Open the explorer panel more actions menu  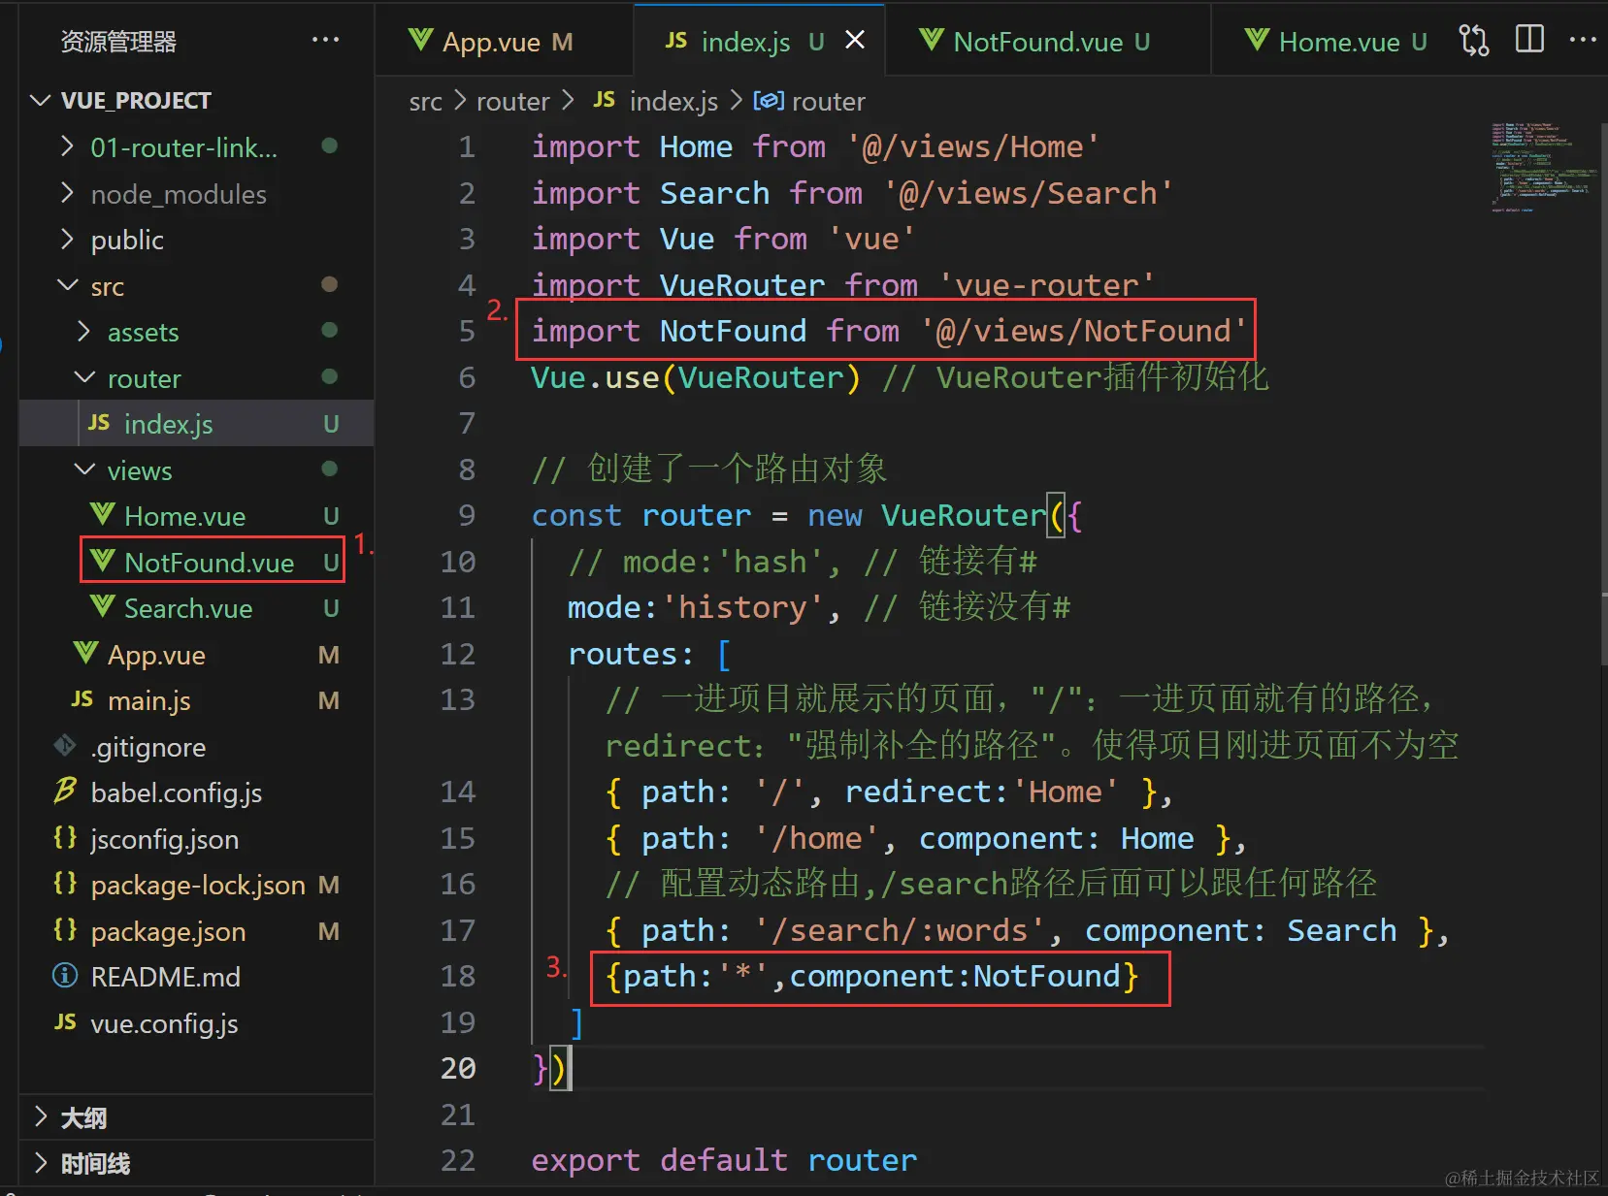coord(325,41)
